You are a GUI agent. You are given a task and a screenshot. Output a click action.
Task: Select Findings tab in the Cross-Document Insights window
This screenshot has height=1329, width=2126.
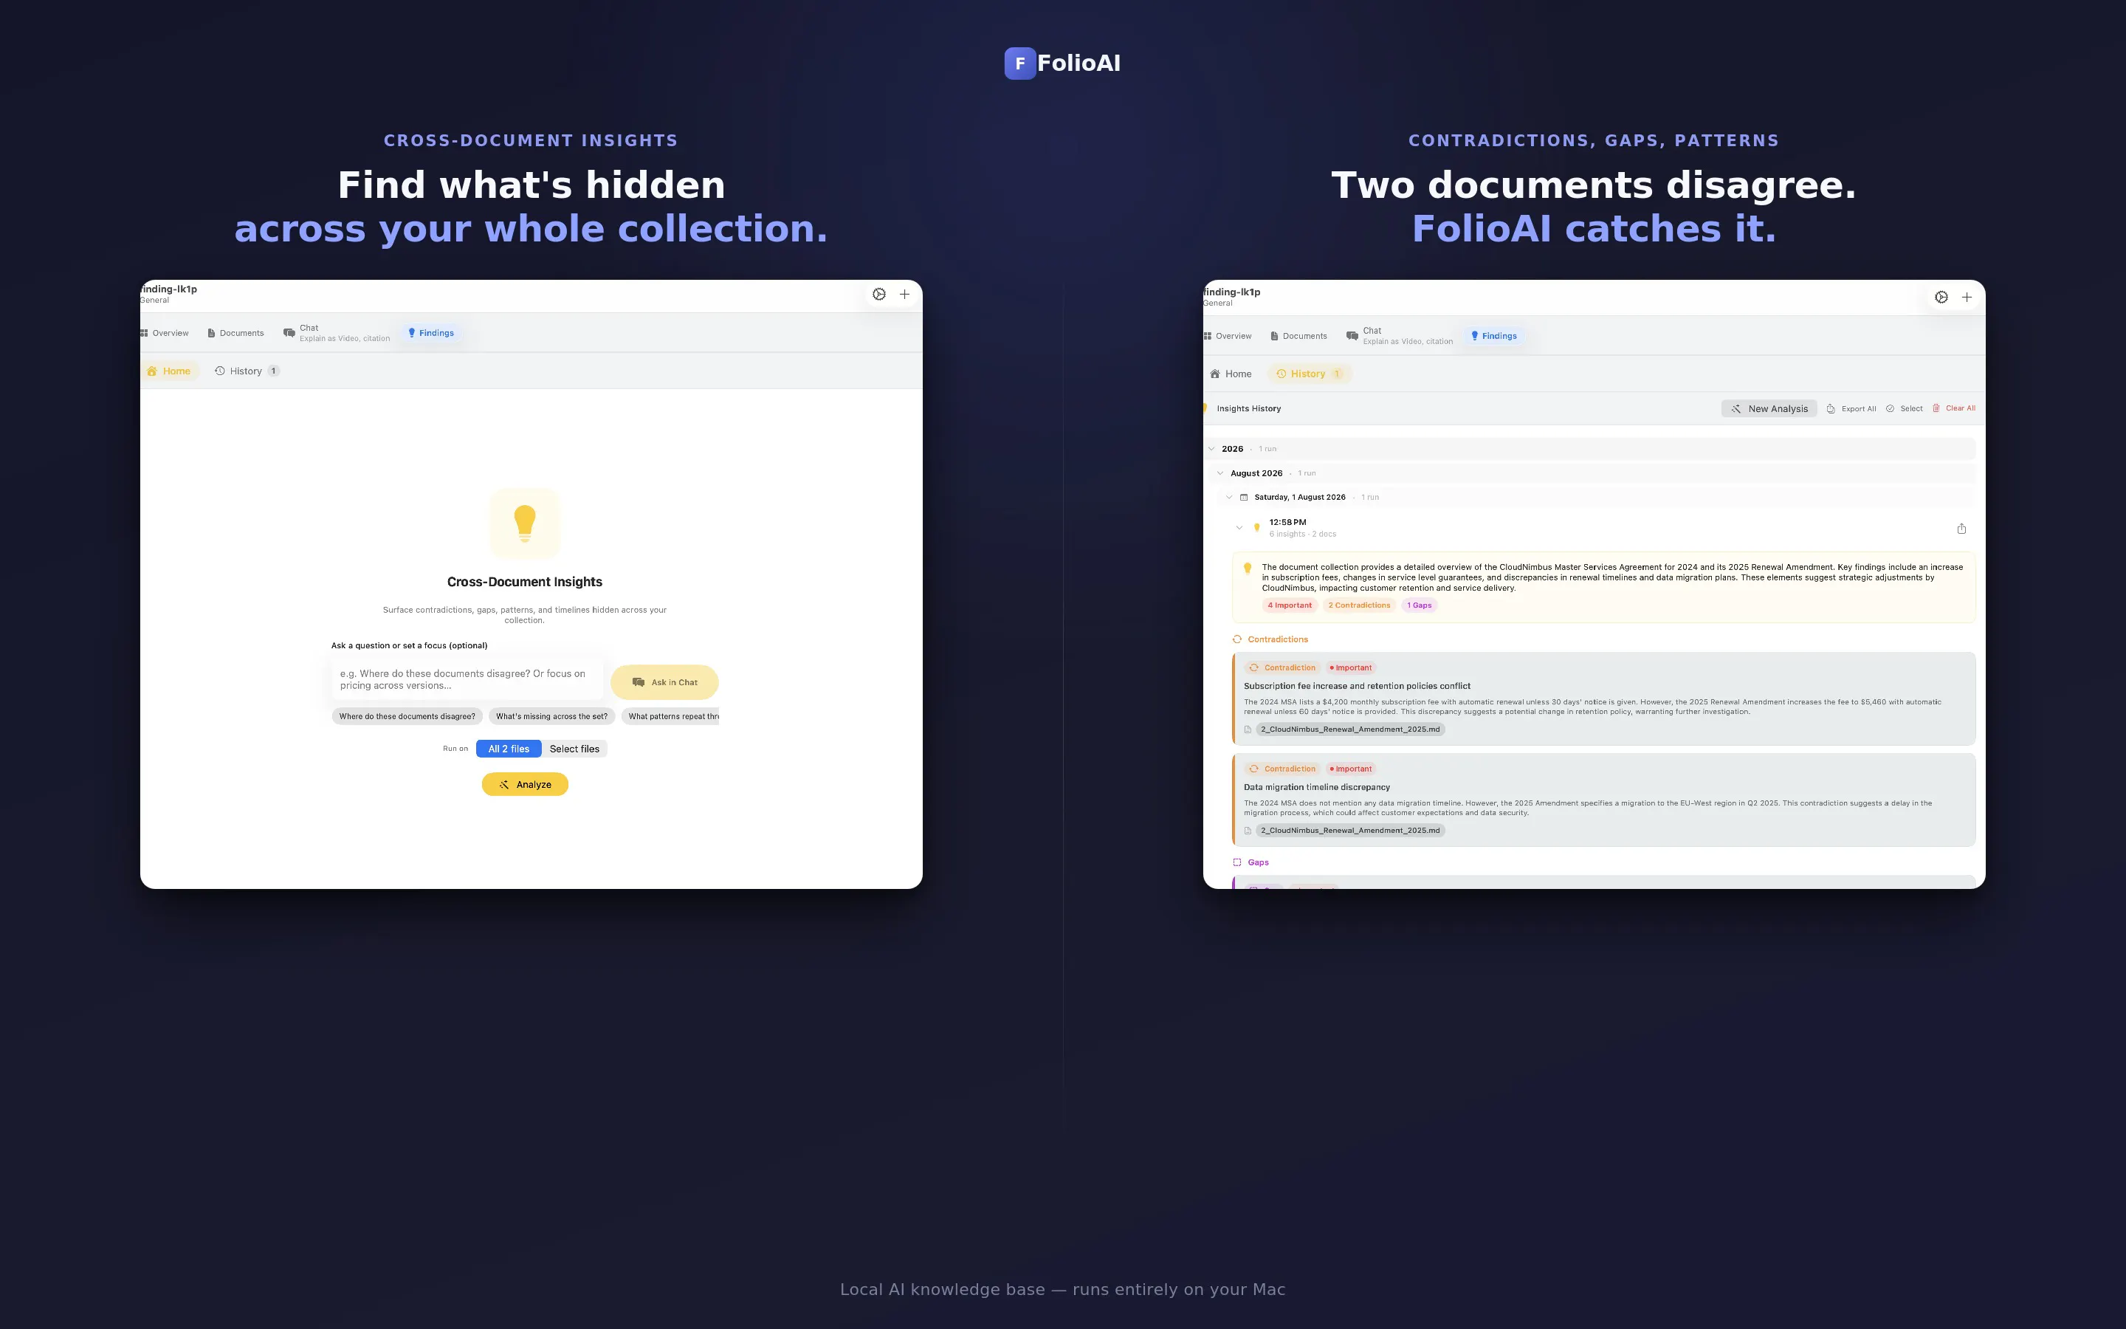coord(430,333)
